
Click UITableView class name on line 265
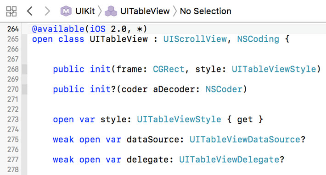click(x=119, y=39)
